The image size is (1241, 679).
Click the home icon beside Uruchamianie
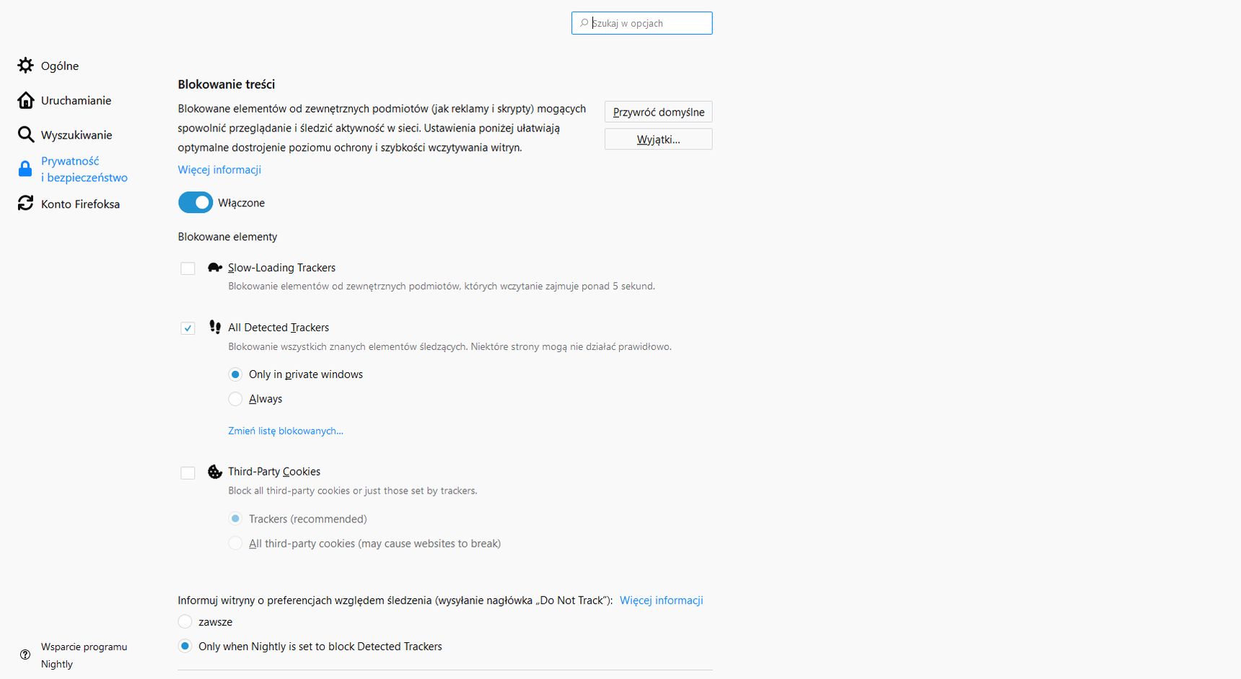tap(26, 100)
